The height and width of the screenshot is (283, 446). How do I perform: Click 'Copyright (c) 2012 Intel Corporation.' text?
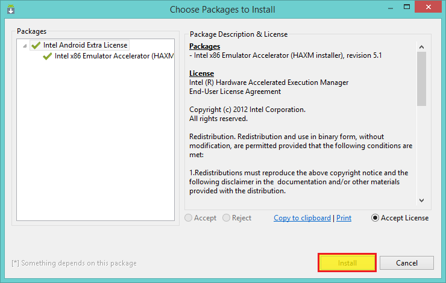(247, 110)
